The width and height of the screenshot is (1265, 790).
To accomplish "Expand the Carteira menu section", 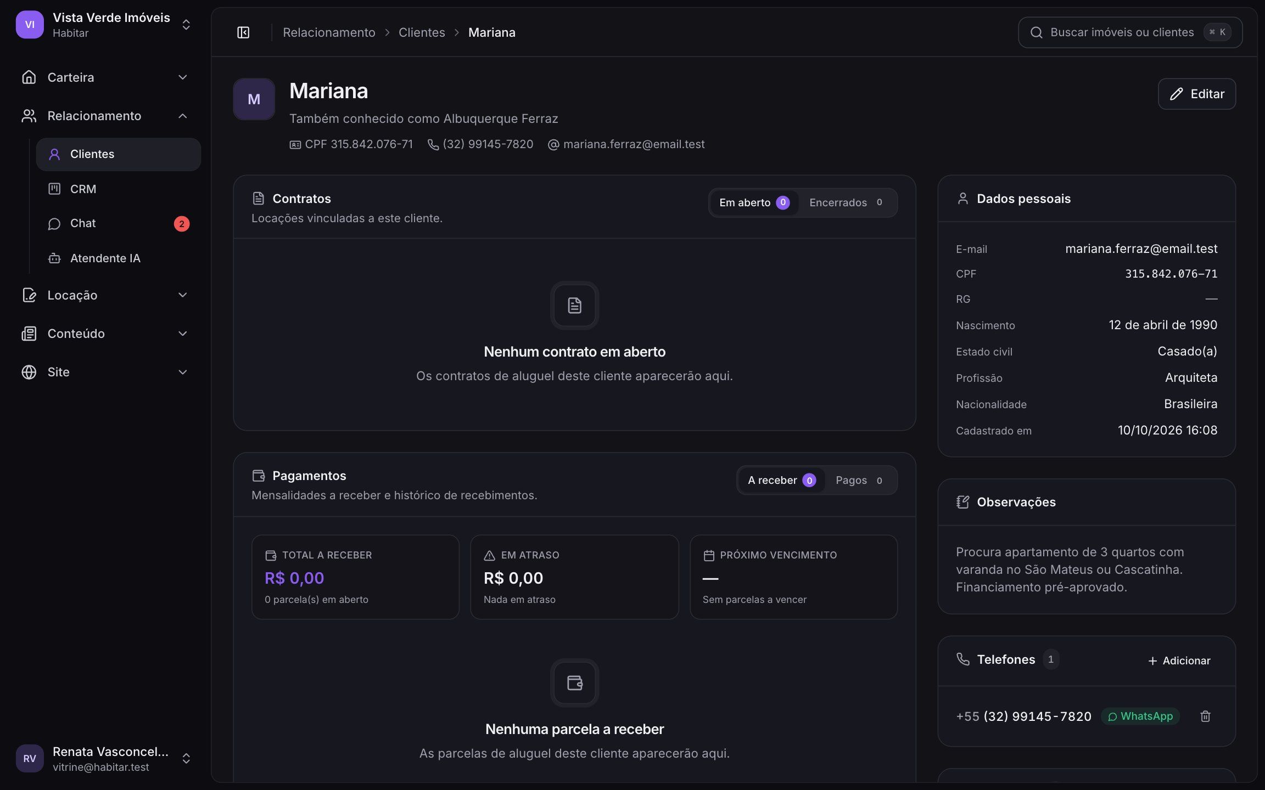I will point(104,77).
